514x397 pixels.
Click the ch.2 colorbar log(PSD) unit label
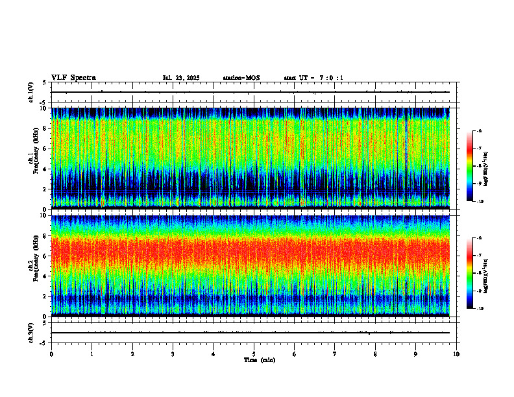coord(486,276)
